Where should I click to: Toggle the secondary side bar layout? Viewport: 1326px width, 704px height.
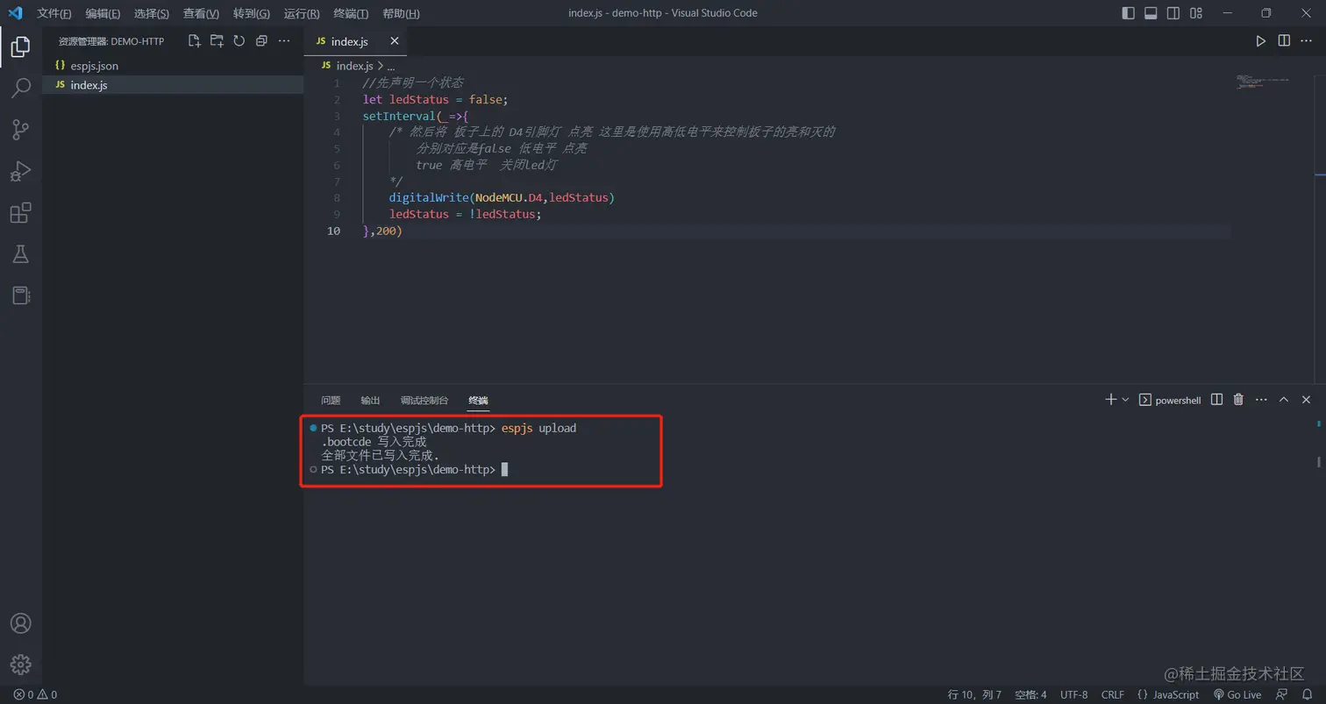pyautogui.click(x=1173, y=13)
